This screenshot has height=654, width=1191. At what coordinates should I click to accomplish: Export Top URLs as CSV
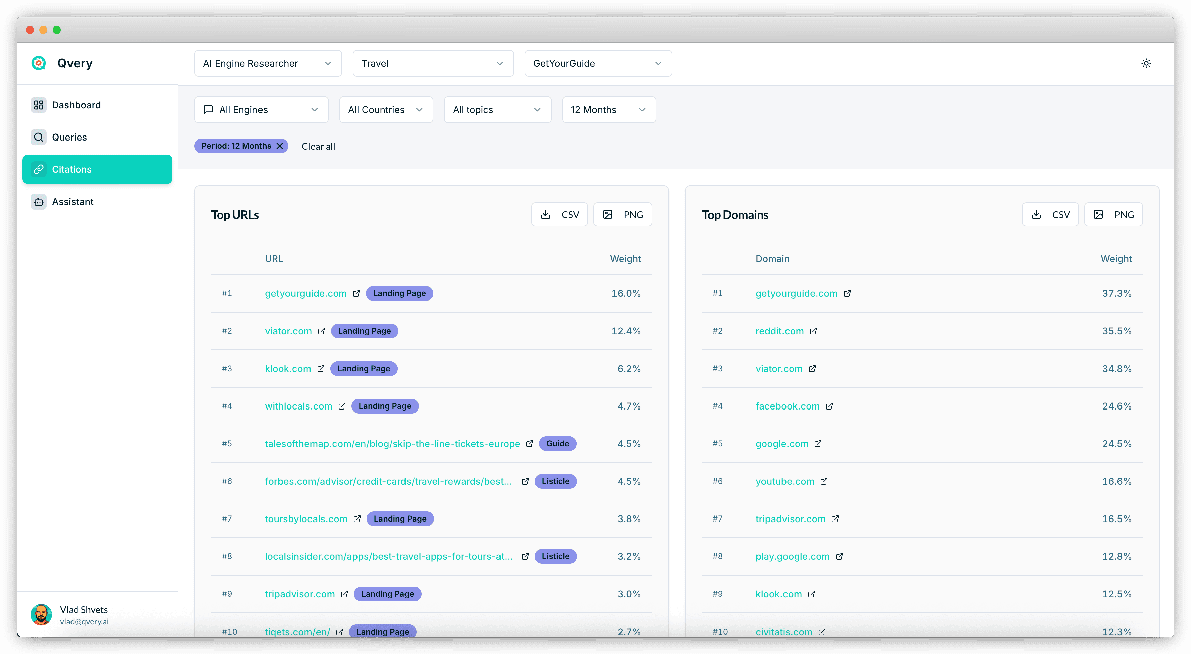[x=560, y=214]
